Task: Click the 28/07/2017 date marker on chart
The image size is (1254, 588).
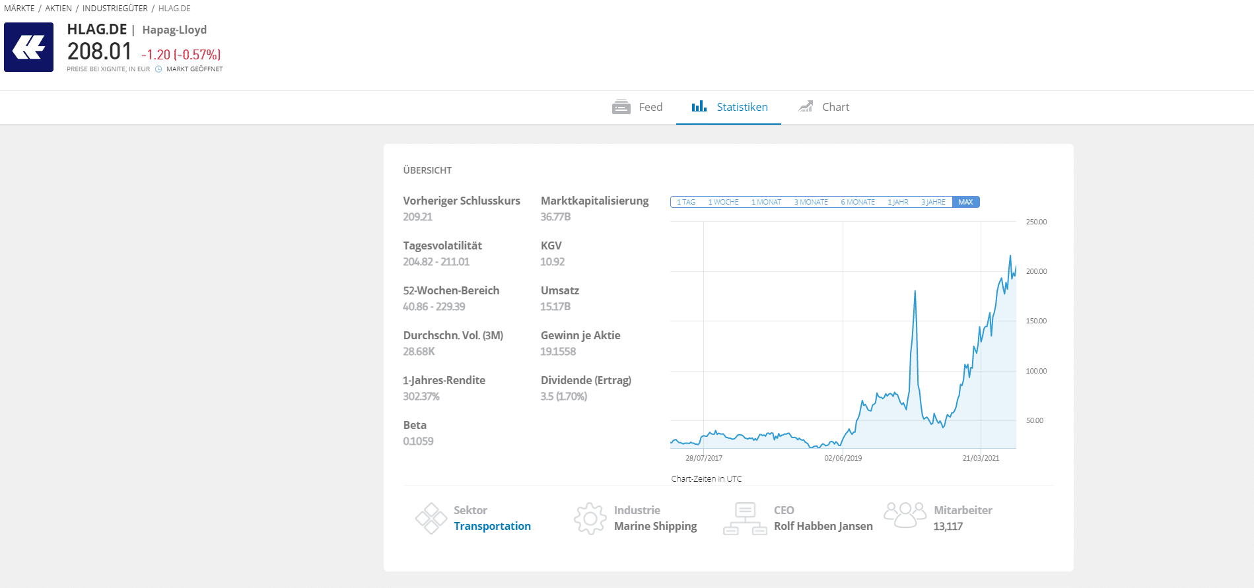Action: pyautogui.click(x=704, y=458)
